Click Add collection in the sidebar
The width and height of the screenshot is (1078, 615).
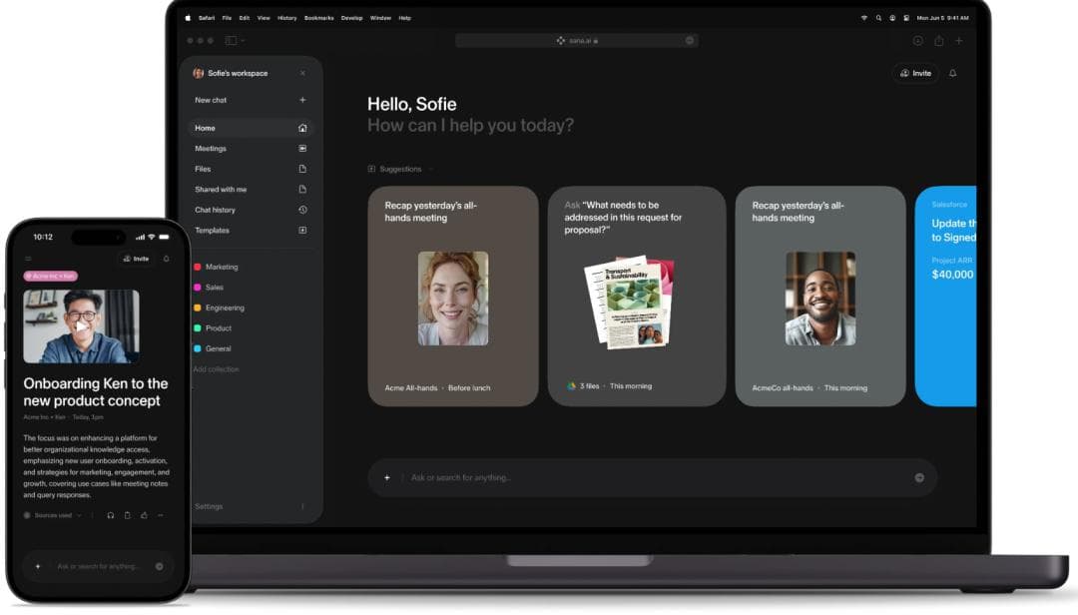(216, 369)
